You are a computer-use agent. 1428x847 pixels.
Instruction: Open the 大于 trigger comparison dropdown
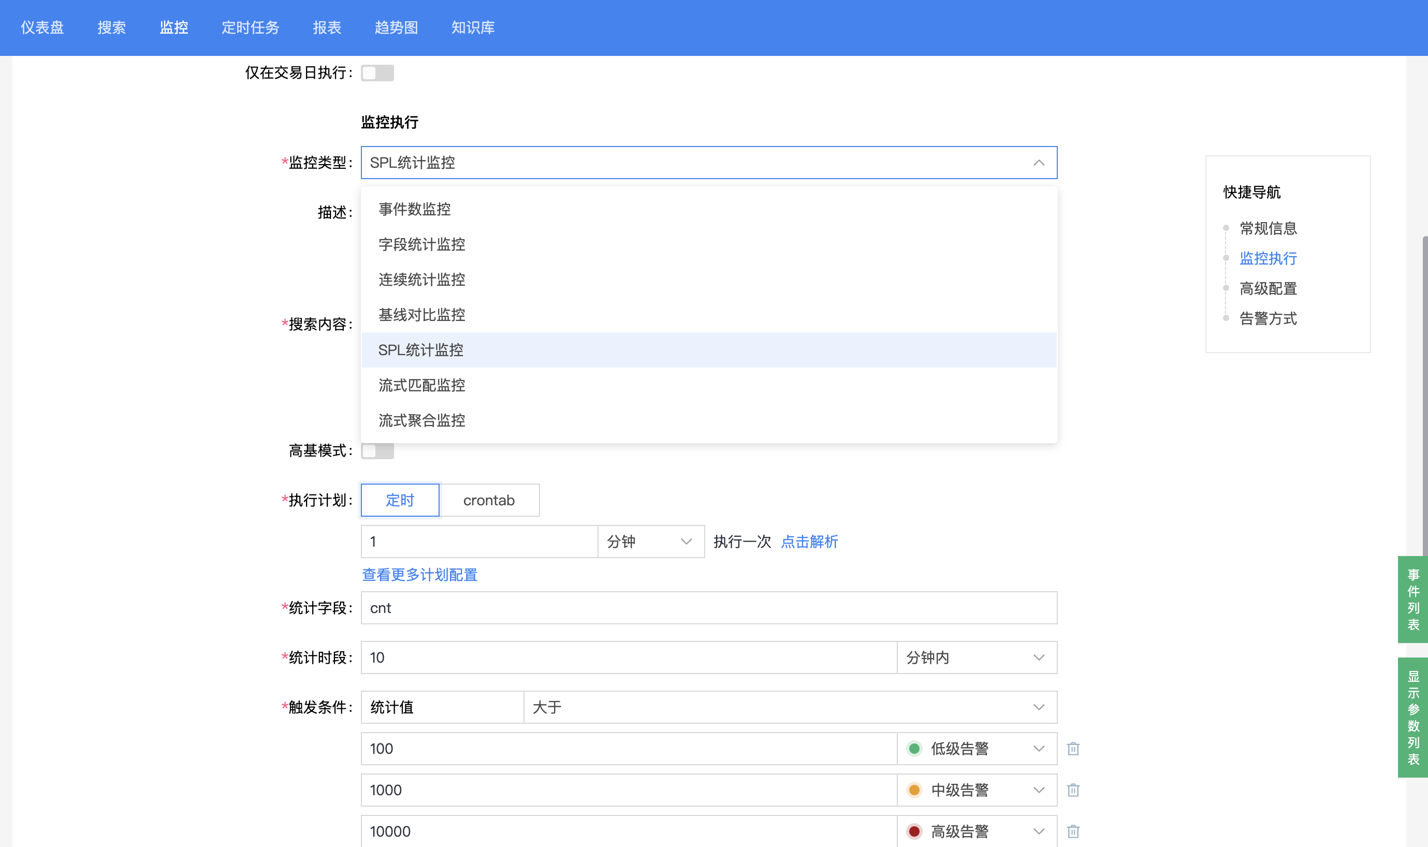pyautogui.click(x=790, y=707)
